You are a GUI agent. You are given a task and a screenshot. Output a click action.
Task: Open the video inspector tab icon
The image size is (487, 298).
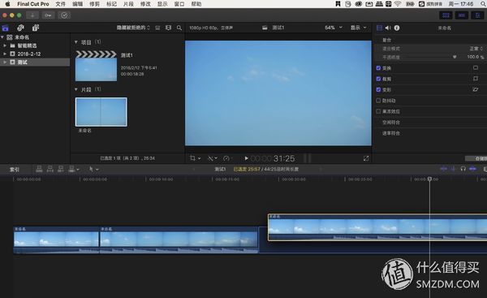(379, 28)
